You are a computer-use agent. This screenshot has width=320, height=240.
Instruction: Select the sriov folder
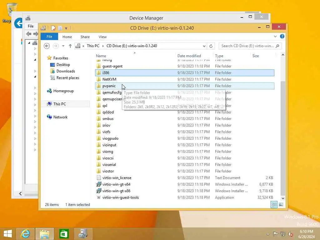(184, 125)
